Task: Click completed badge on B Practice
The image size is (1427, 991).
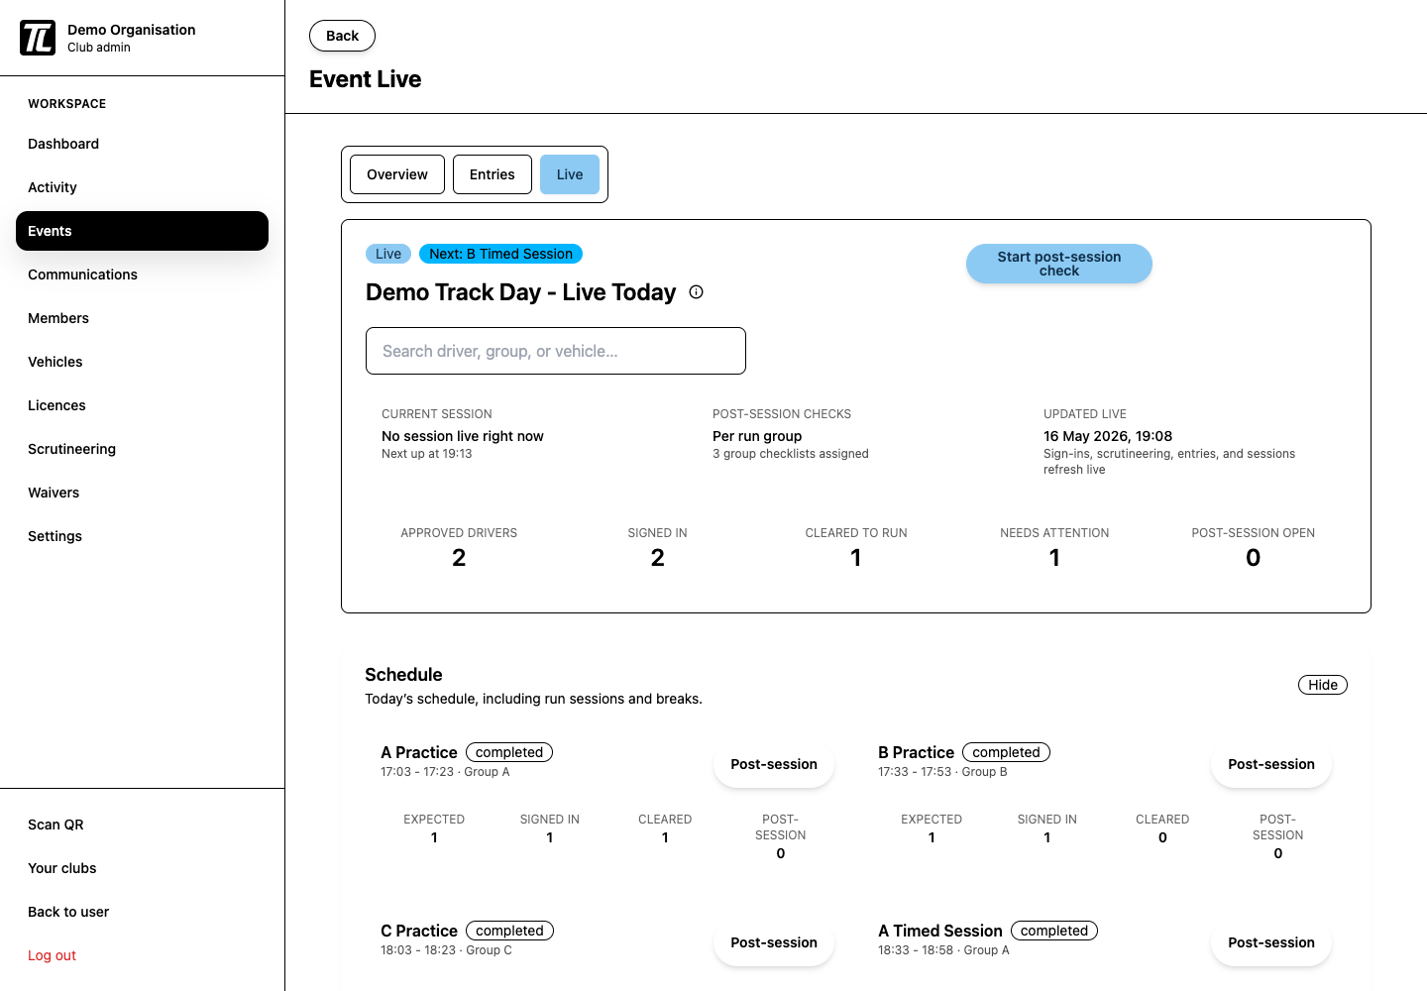Action: tap(1006, 752)
